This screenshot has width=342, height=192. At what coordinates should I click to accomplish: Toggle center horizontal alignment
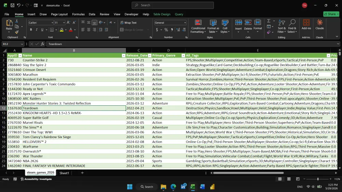pos(89,30)
